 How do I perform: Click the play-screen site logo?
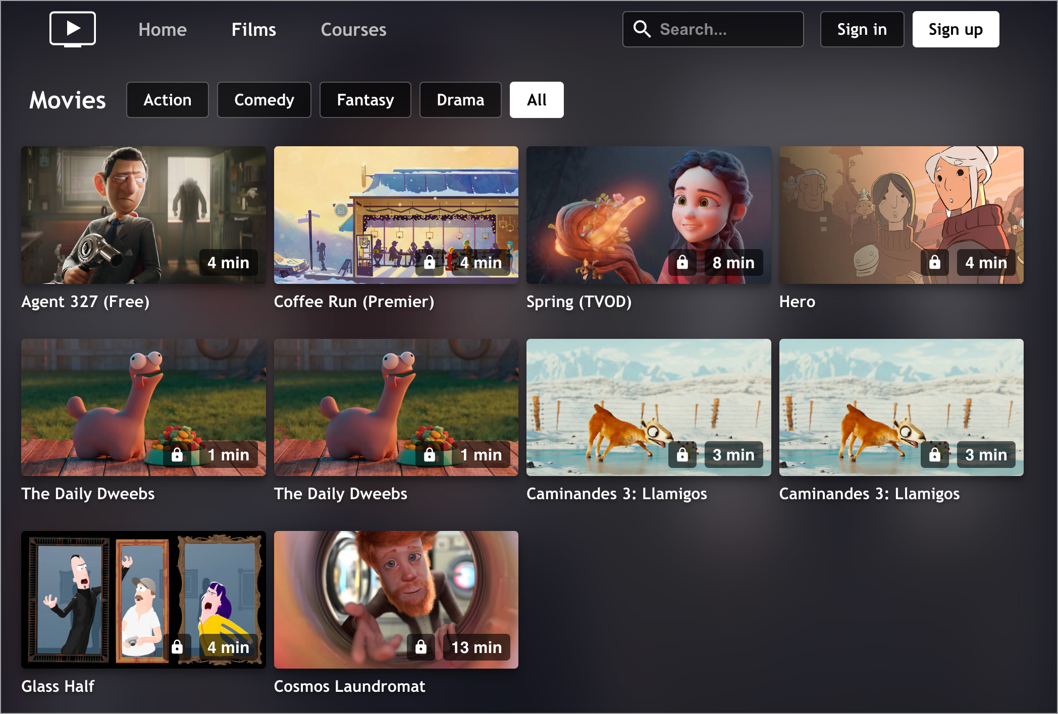[x=73, y=29]
